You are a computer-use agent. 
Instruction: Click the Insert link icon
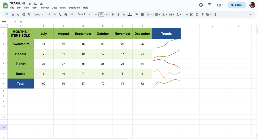click(x=186, y=15)
